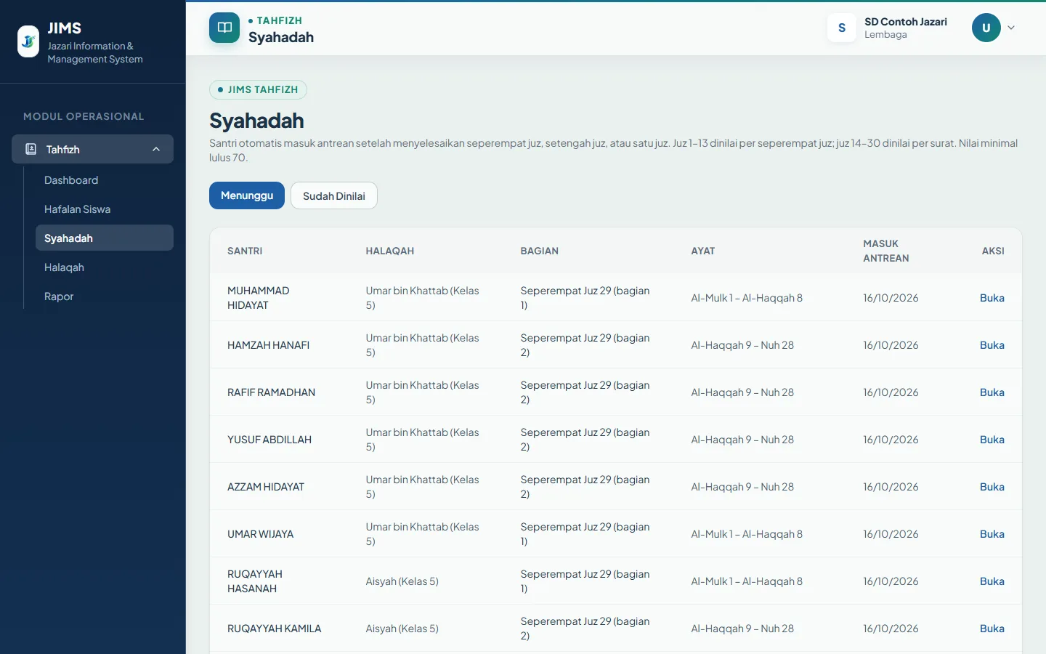Click the U user avatar
1046x654 pixels.
[986, 28]
